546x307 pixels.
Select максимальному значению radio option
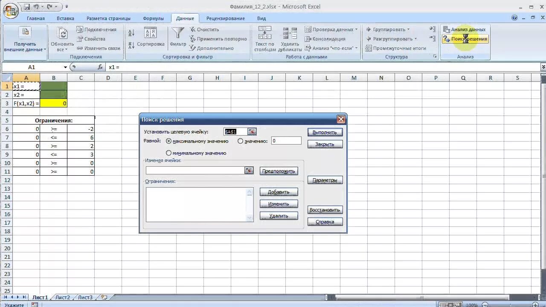pos(169,141)
